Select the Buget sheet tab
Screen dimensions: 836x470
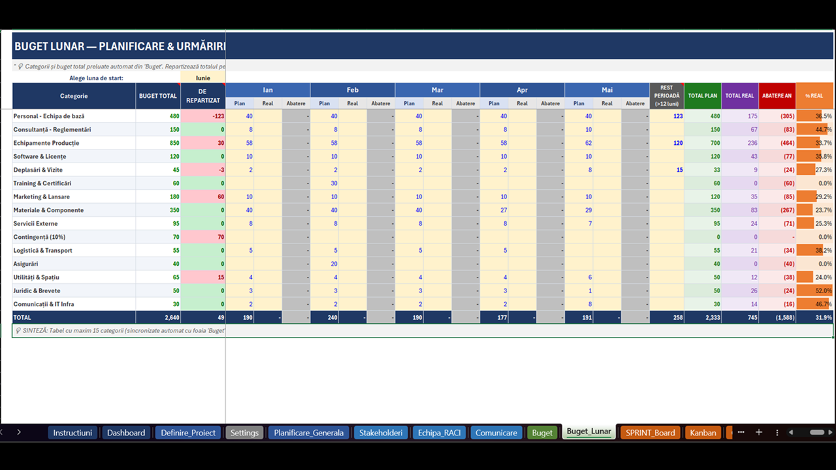point(542,432)
